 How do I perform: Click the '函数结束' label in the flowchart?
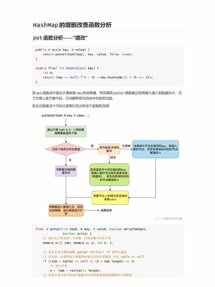click(106, 210)
